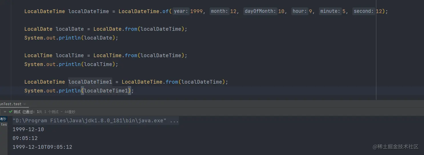424x155 pixels.
Task: Click the 'second:' parameter hint
Action: pyautogui.click(x=364, y=11)
